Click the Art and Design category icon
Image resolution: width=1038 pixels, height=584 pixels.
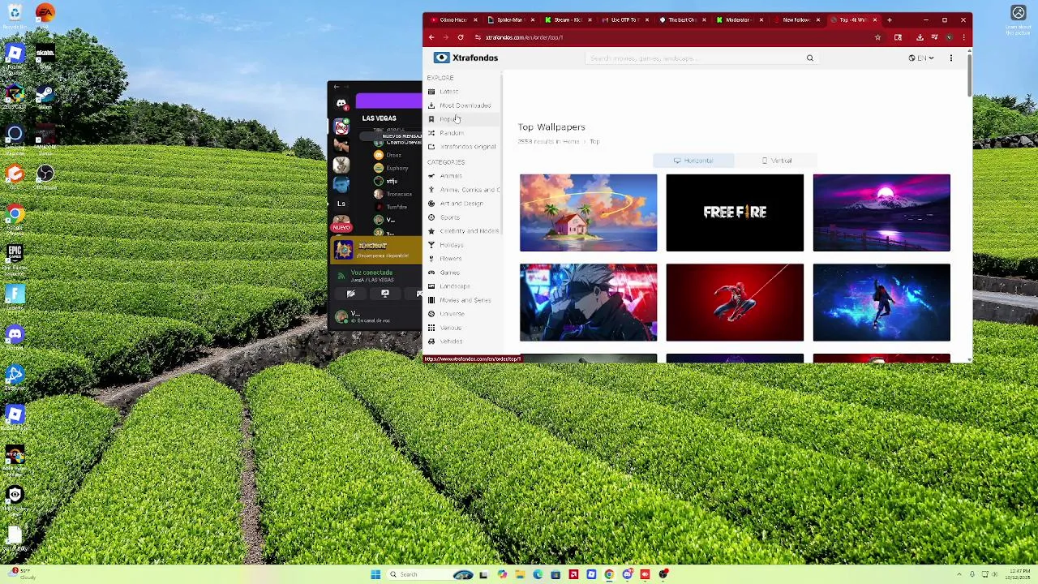click(x=431, y=204)
